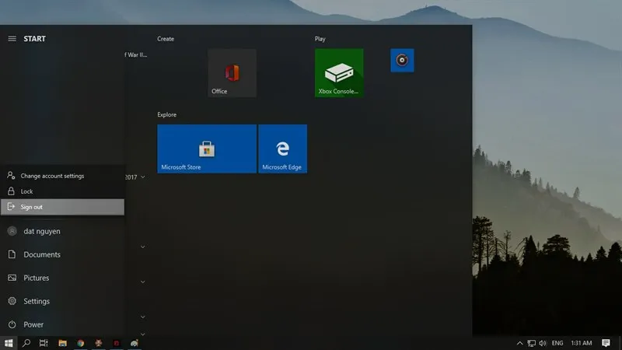The image size is (622, 350).
Task: Click the dat nguyen user account
Action: (42, 231)
